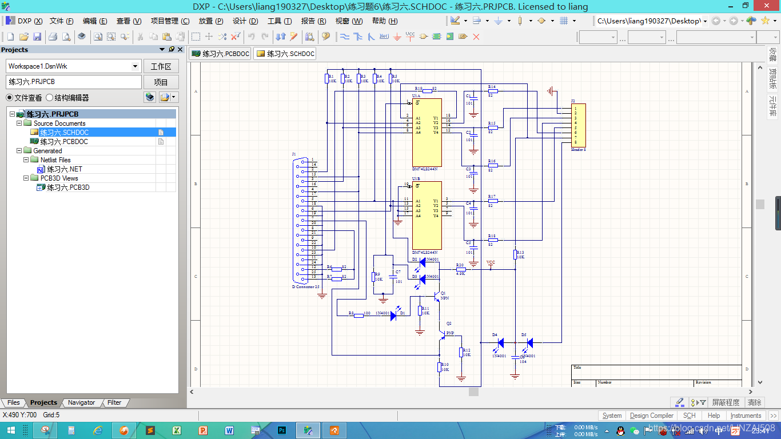Open the Workspace1.DsnWrk dropdown
Image resolution: width=781 pixels, height=439 pixels.
(x=136, y=66)
